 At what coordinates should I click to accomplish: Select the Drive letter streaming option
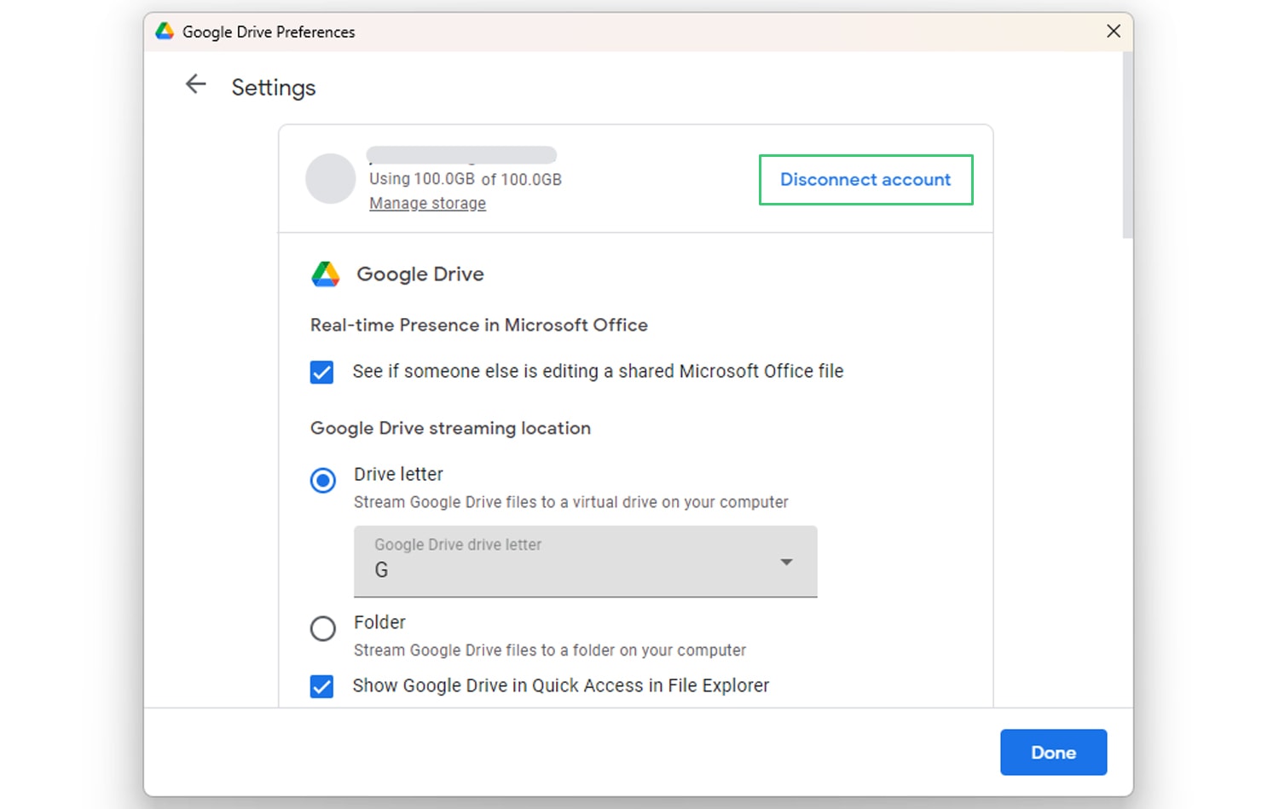pyautogui.click(x=322, y=481)
